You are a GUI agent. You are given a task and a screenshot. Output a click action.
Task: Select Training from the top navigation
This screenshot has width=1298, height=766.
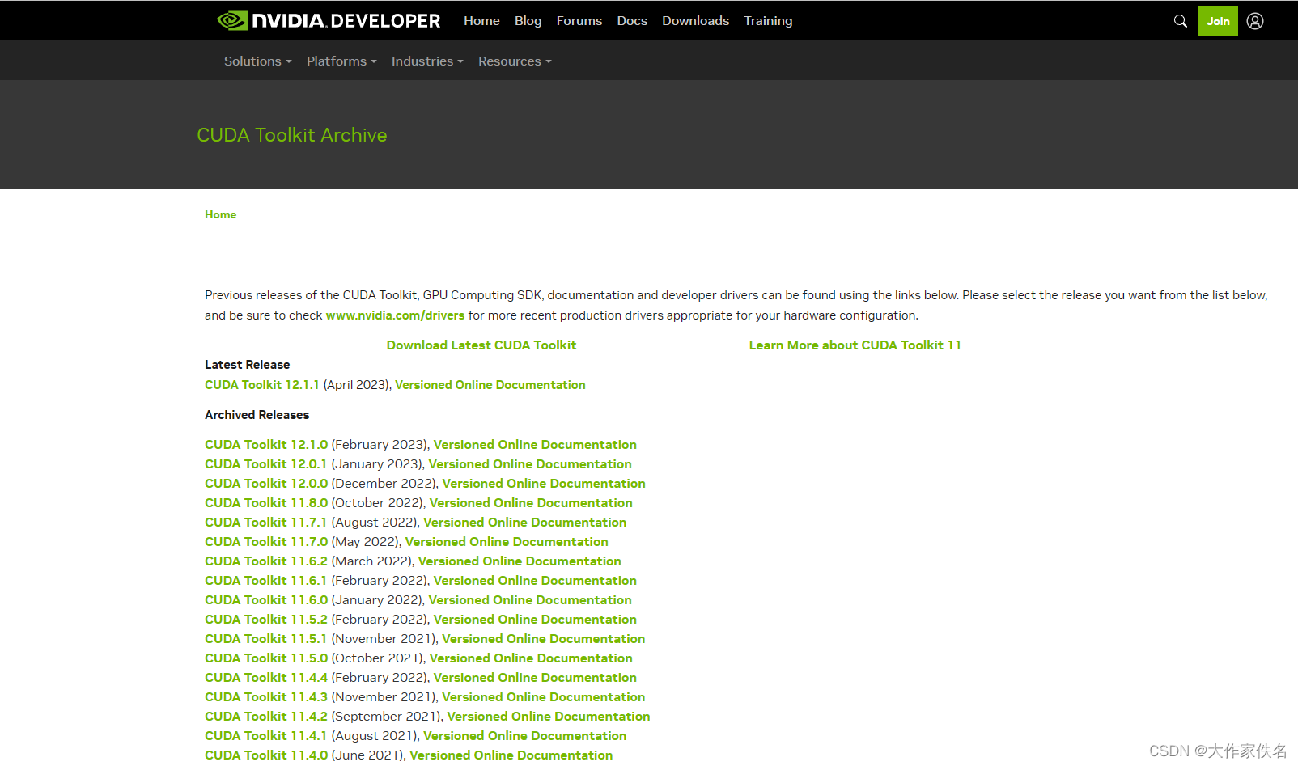click(767, 20)
